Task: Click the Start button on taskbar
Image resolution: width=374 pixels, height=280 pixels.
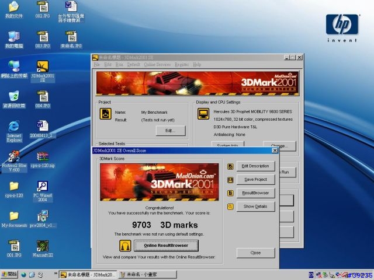Action: (x=9, y=275)
